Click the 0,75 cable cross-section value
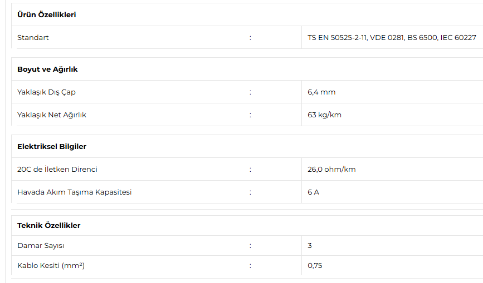This screenshot has width=483, height=283. coord(315,265)
